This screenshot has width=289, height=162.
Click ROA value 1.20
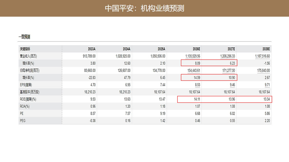[128, 106]
